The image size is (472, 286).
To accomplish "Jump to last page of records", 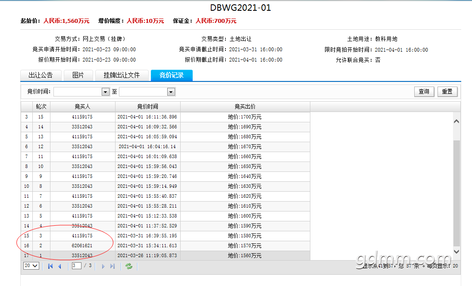I will pos(113,266).
